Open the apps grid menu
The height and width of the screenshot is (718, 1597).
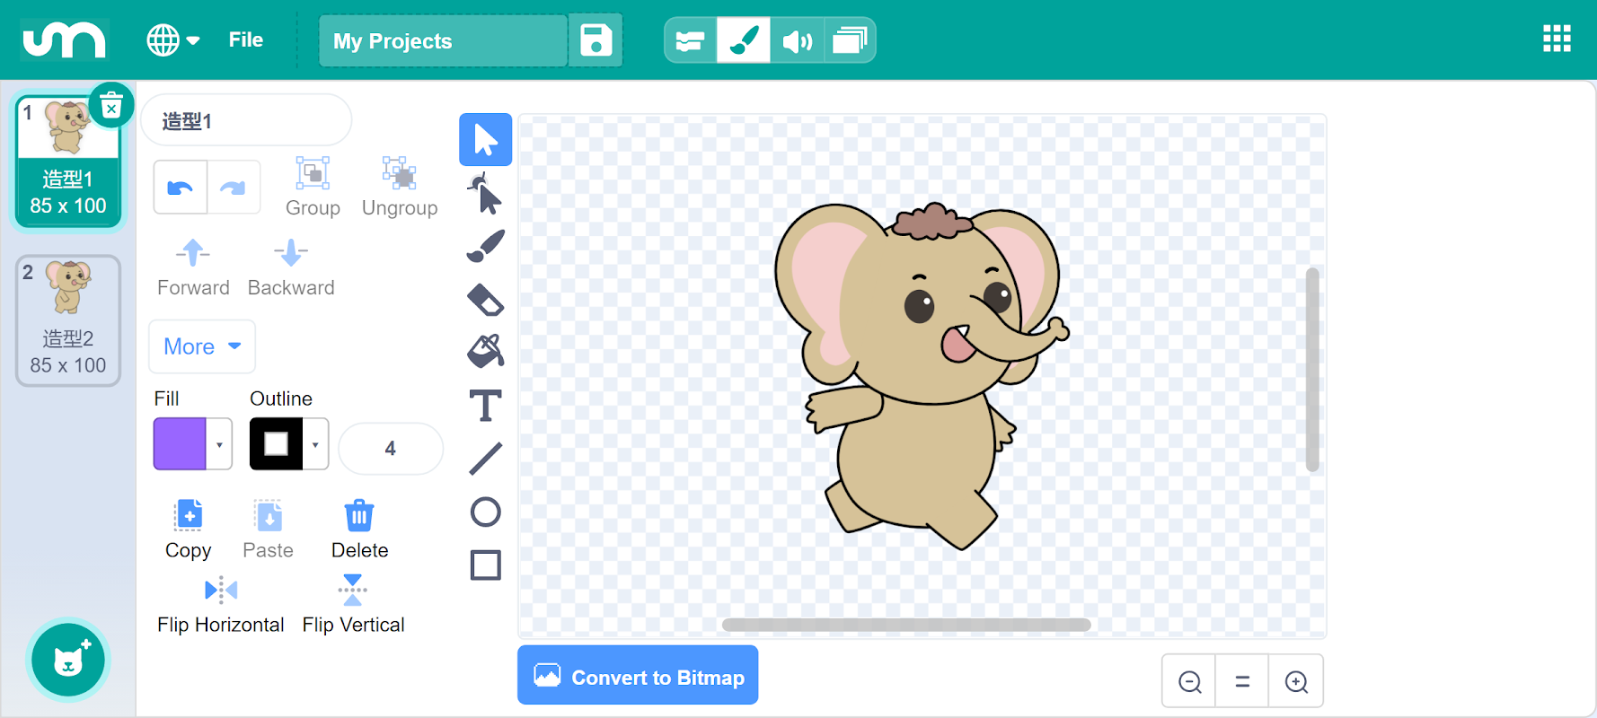1557,39
